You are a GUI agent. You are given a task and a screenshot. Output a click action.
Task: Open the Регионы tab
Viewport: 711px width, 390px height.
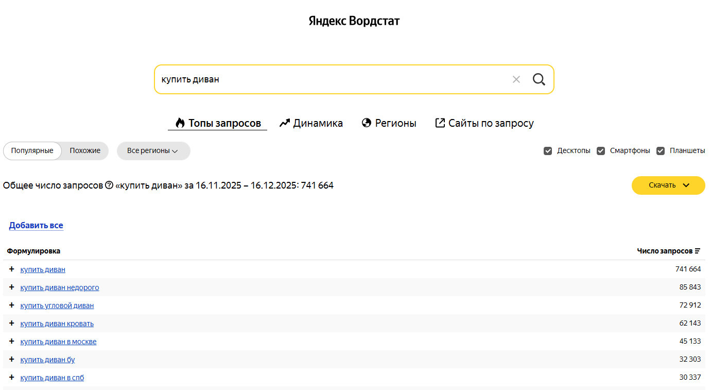pos(389,123)
